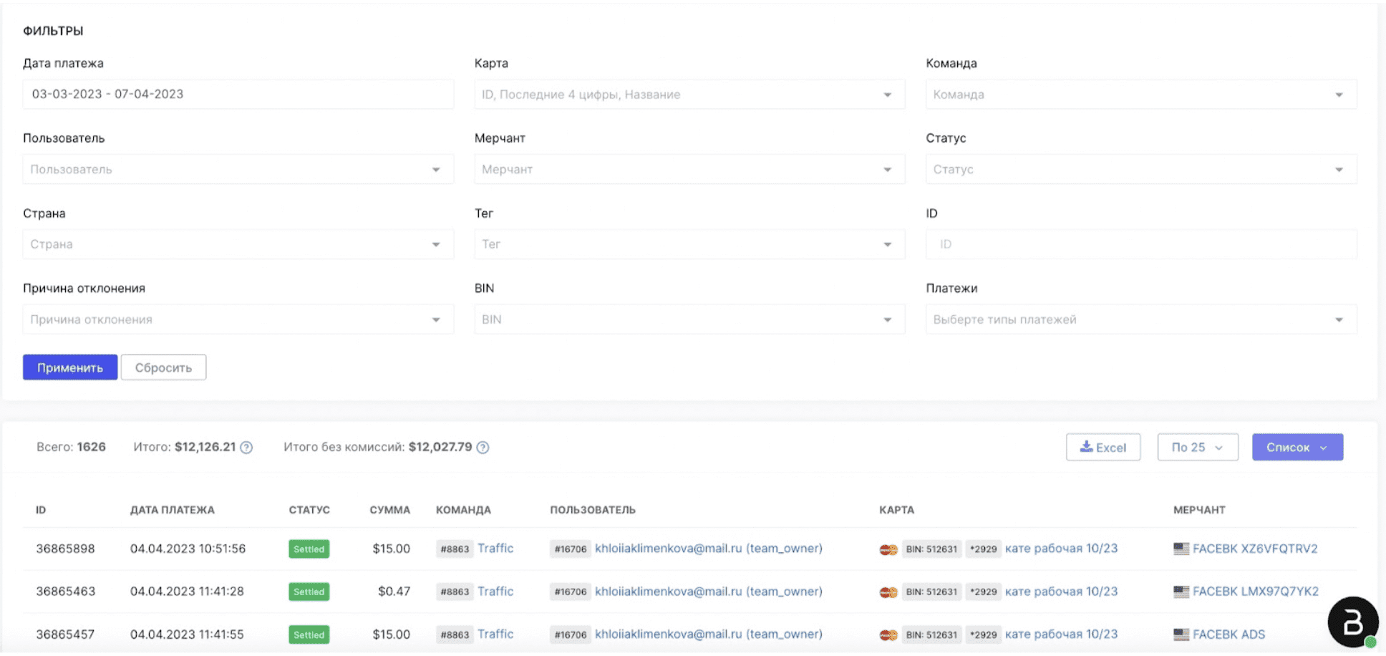Click the help icon next to Итого без комиссий
The image size is (1386, 656).
coord(483,448)
